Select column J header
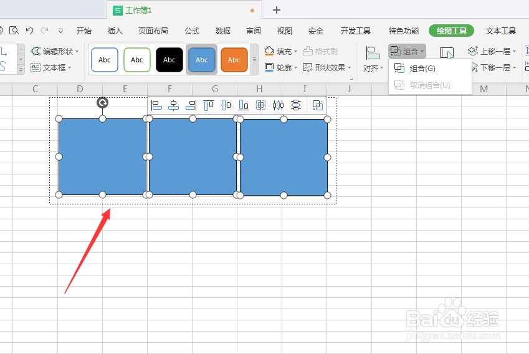Screen dimensions: 529x354 [x=349, y=89]
